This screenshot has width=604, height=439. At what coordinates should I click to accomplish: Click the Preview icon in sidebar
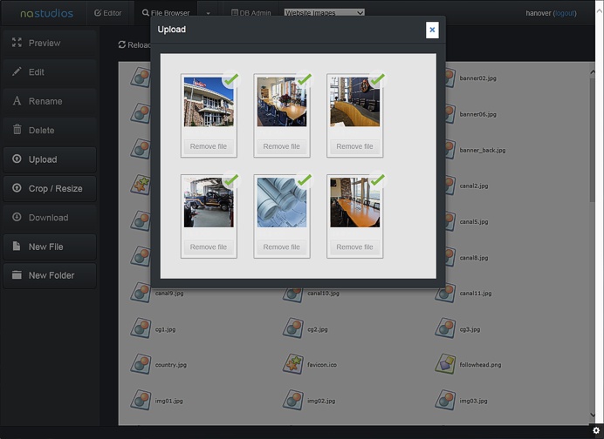[x=17, y=43]
